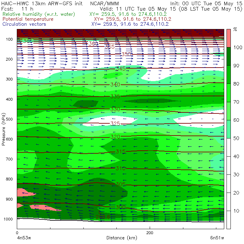Click the '500' pressure tick label
Screen dimensions: 244x244
click(9, 119)
